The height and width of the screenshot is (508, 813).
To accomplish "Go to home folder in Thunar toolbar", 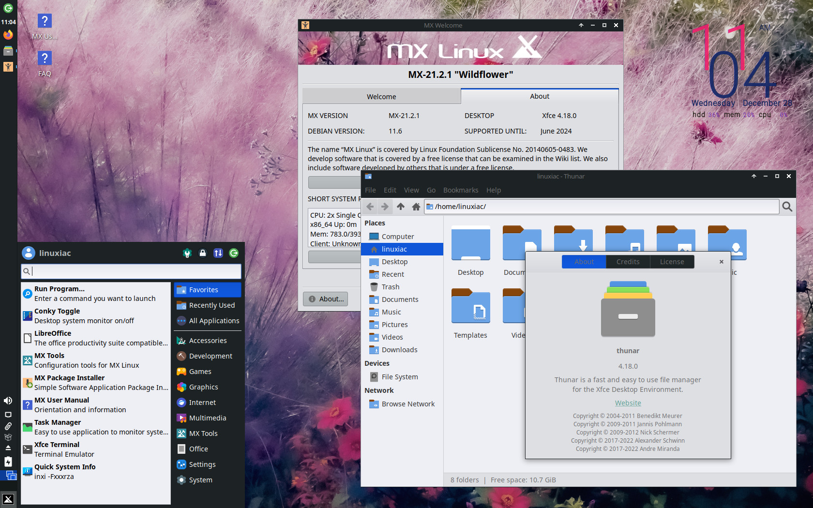I will [x=416, y=207].
